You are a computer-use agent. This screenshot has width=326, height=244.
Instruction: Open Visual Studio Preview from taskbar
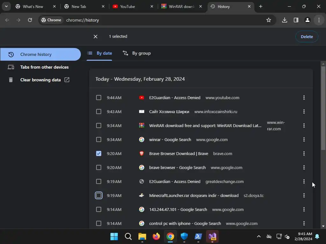(212, 236)
